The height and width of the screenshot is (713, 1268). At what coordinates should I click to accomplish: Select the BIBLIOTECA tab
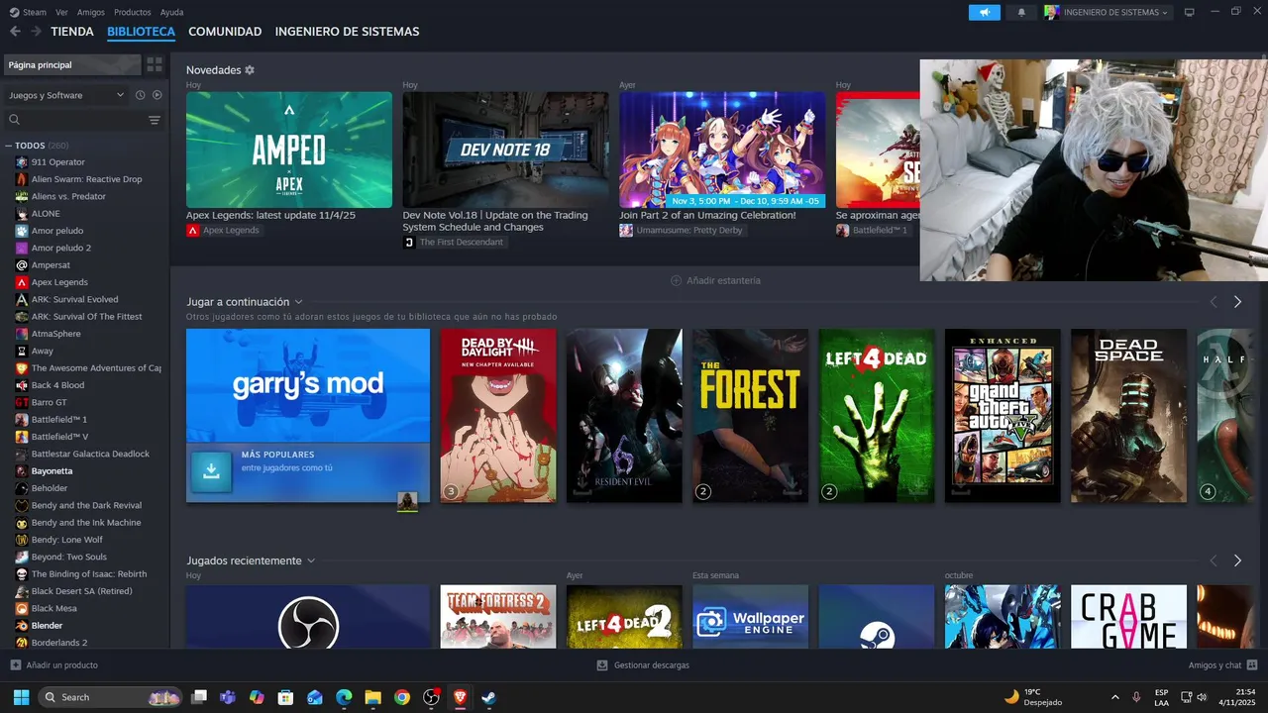click(141, 32)
